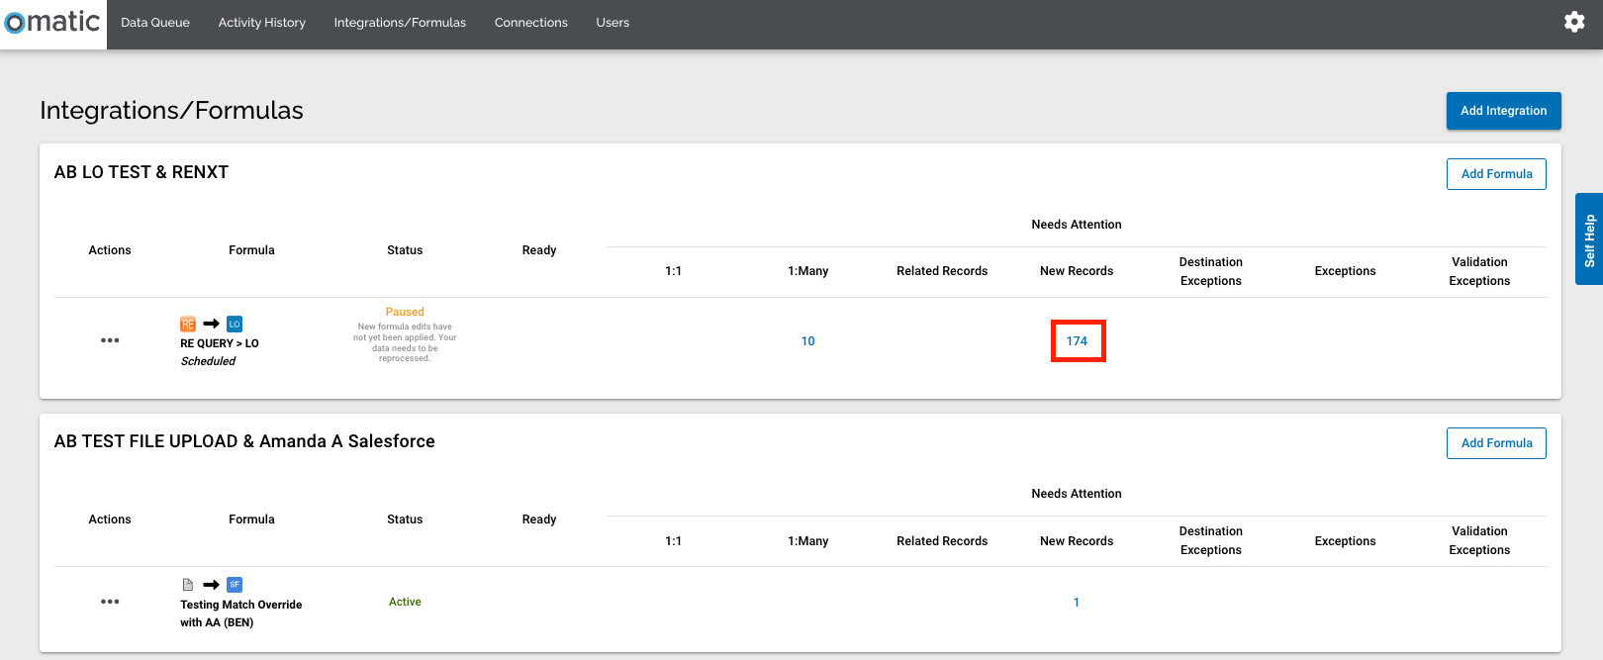This screenshot has width=1603, height=660.
Task: Open the 174 New Records link
Action: (x=1077, y=341)
